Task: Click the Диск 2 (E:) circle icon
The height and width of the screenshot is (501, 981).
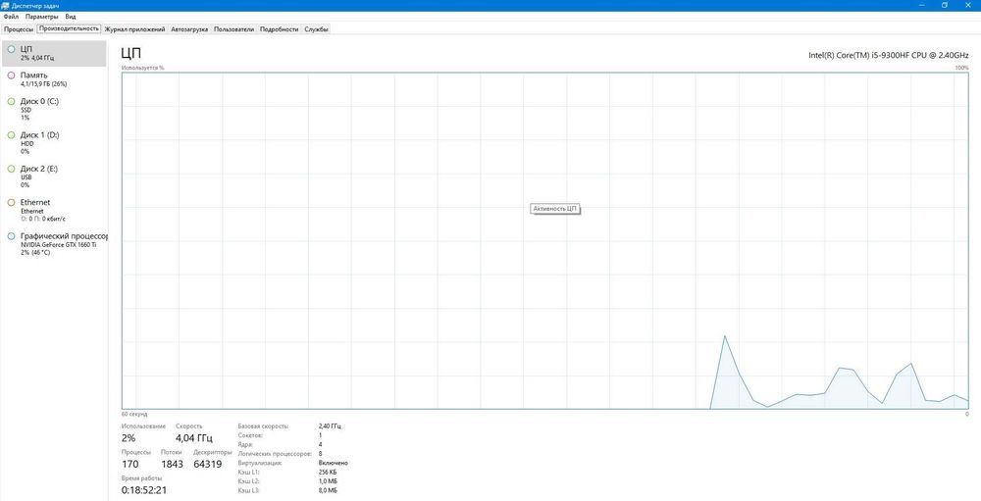Action: click(x=11, y=169)
